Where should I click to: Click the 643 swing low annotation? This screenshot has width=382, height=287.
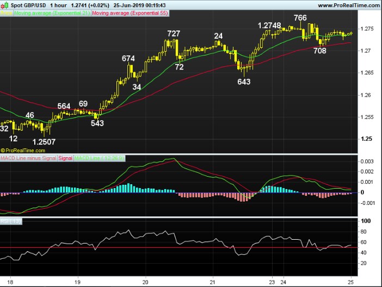[244, 82]
